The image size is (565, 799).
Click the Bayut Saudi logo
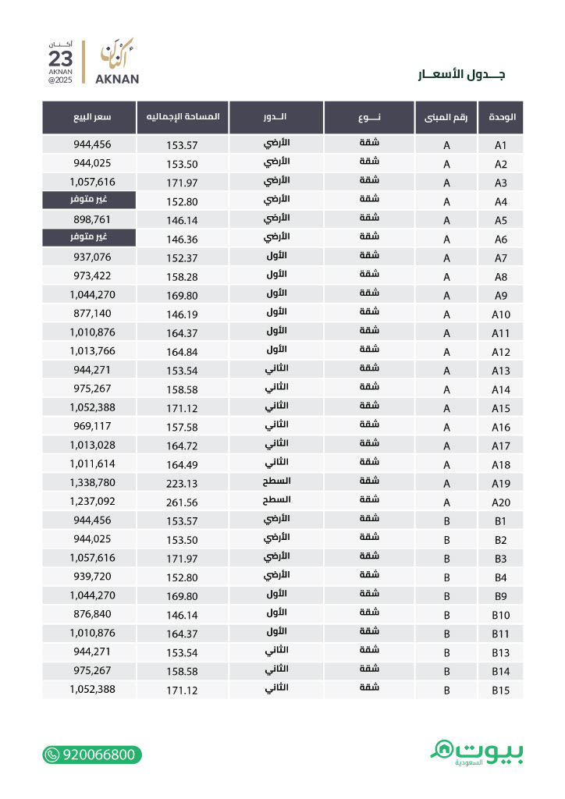[477, 753]
